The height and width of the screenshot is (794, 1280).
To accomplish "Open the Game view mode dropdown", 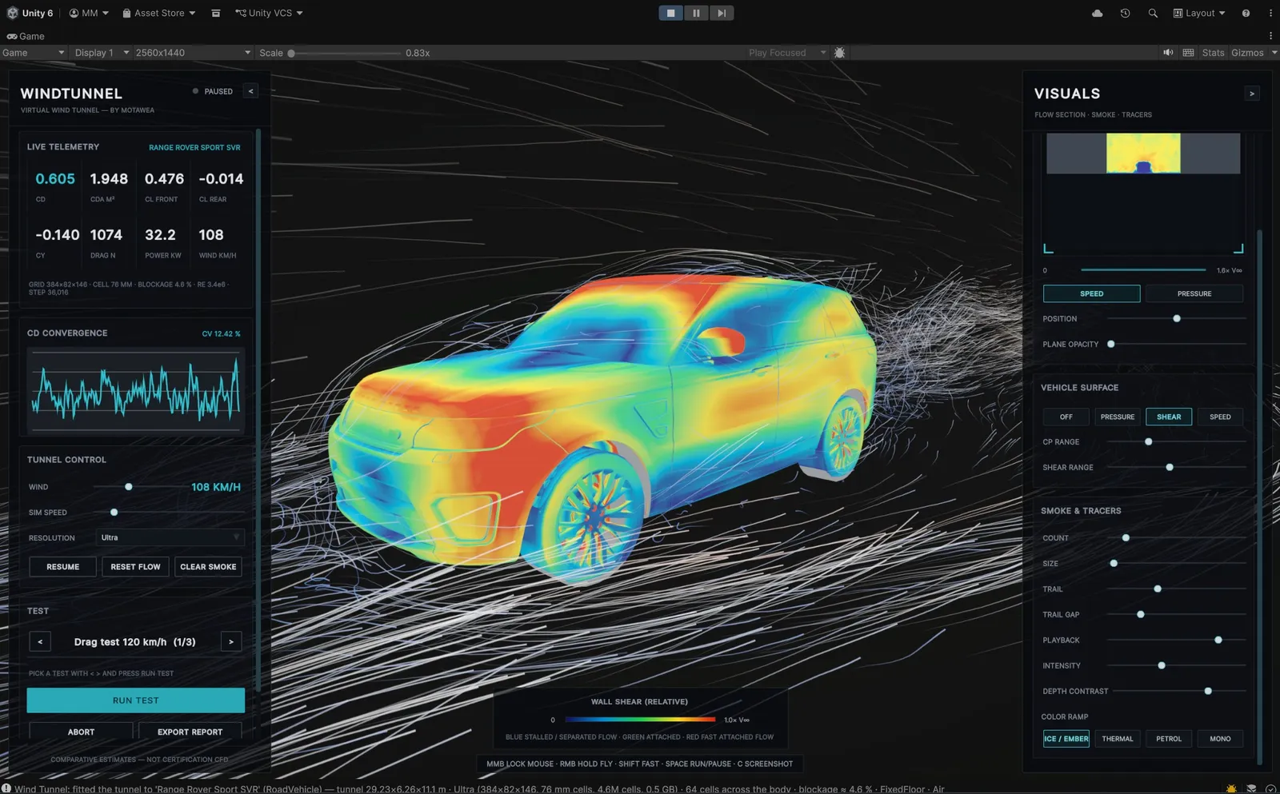I will pyautogui.click(x=33, y=53).
